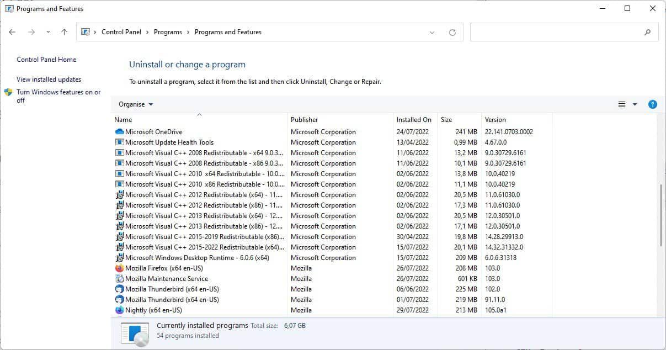Click the refresh button in address bar
The image size is (666, 350).
pos(452,32)
